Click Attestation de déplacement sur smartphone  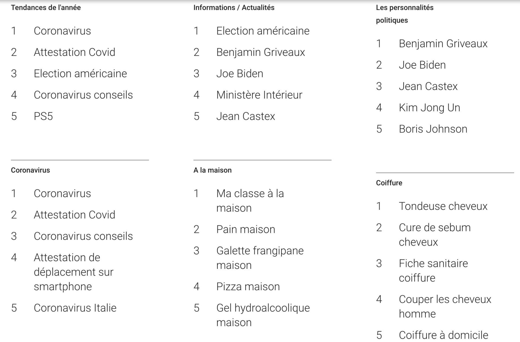tap(73, 272)
